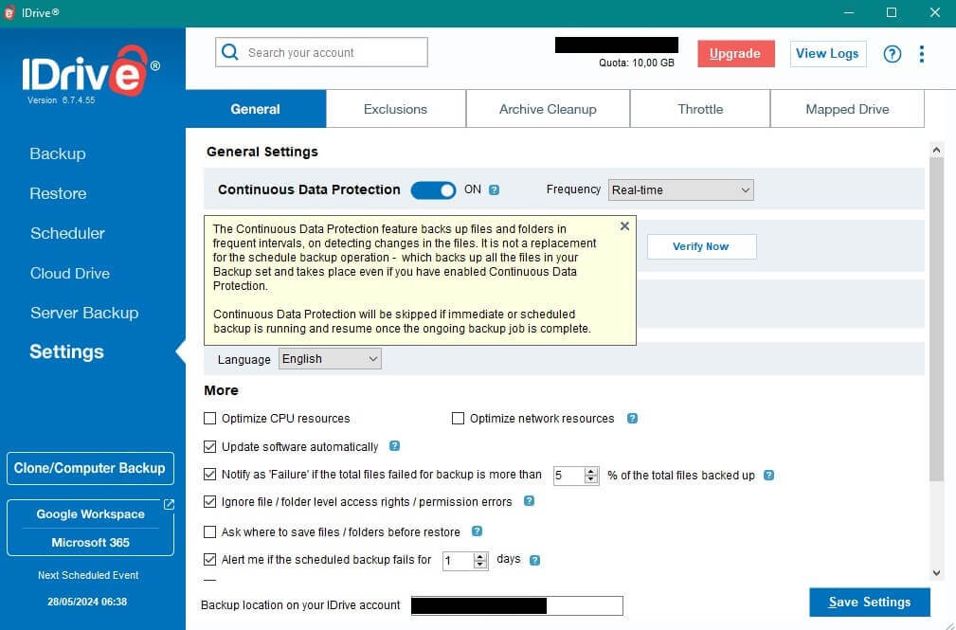
Task: Open View Logs
Action: pyautogui.click(x=828, y=54)
